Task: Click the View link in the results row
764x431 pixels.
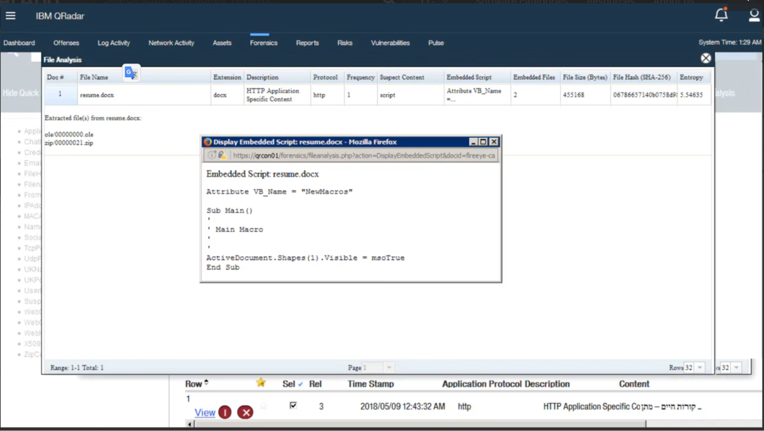Action: click(204, 413)
